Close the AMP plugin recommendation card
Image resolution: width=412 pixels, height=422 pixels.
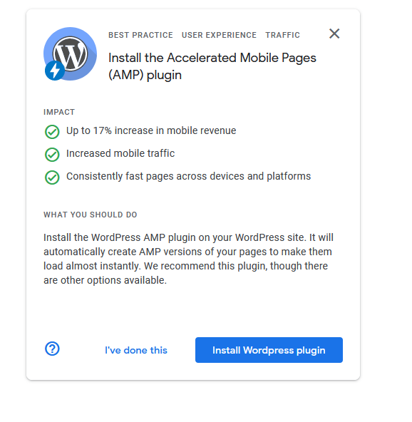(334, 34)
